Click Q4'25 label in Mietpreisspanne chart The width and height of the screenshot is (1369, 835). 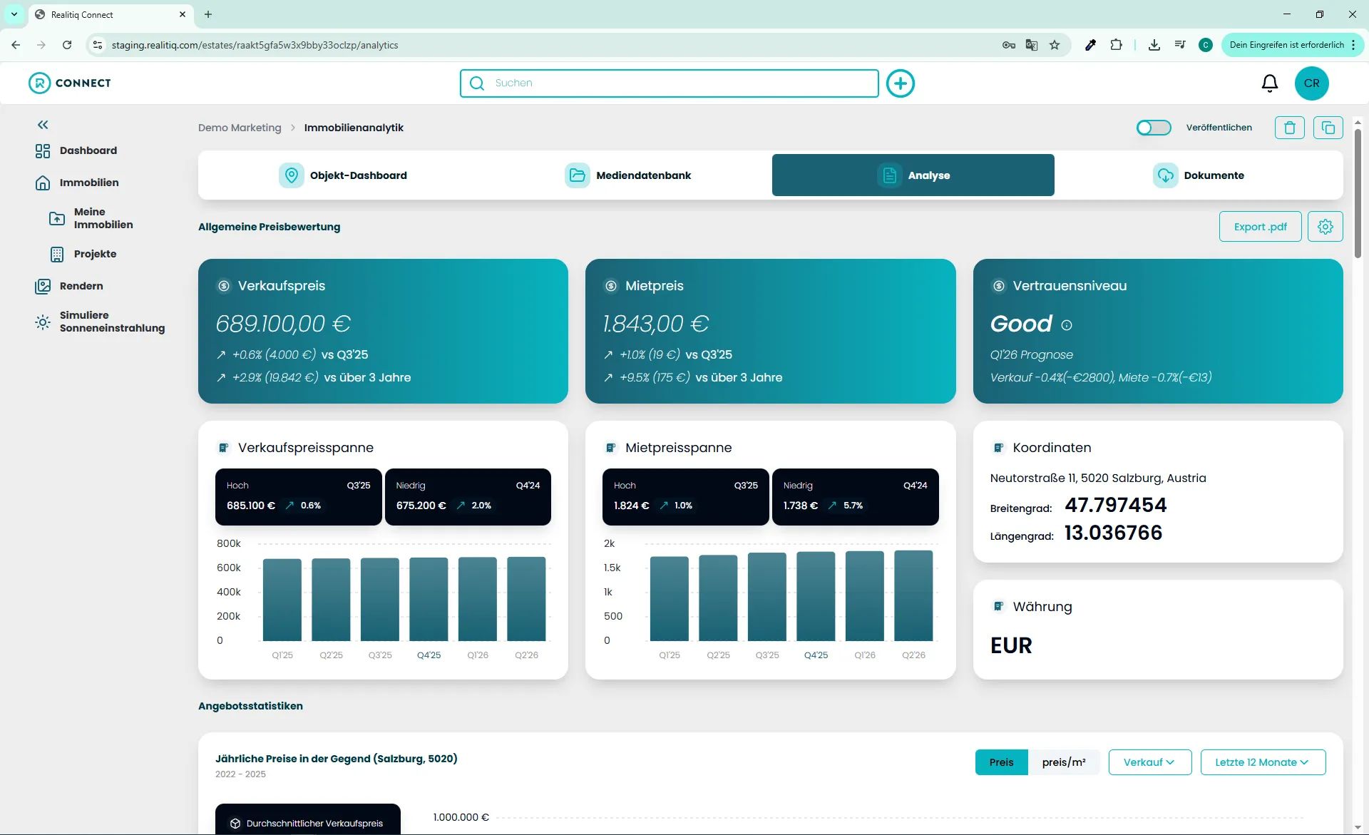click(x=816, y=655)
